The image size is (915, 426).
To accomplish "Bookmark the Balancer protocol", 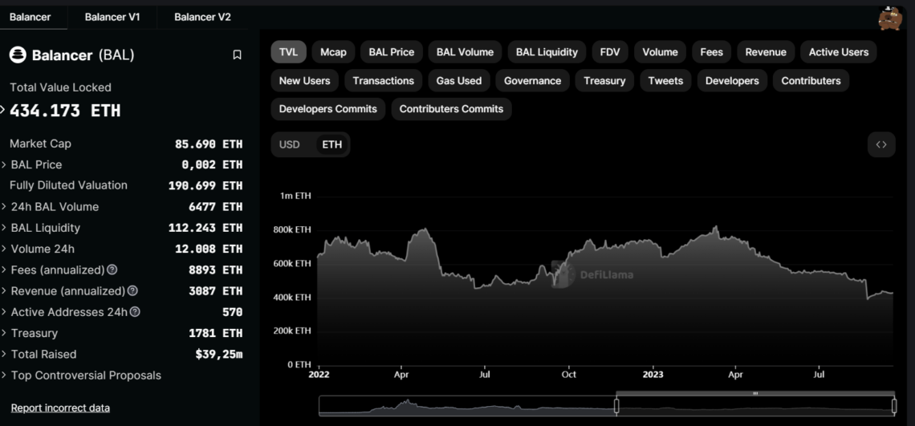I will coord(237,55).
